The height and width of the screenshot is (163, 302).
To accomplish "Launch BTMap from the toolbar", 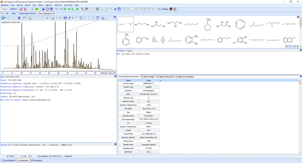I will [x=162, y=9].
